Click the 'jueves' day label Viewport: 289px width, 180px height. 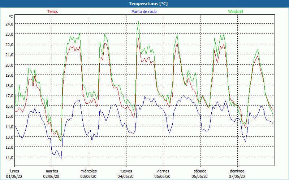tap(126, 171)
